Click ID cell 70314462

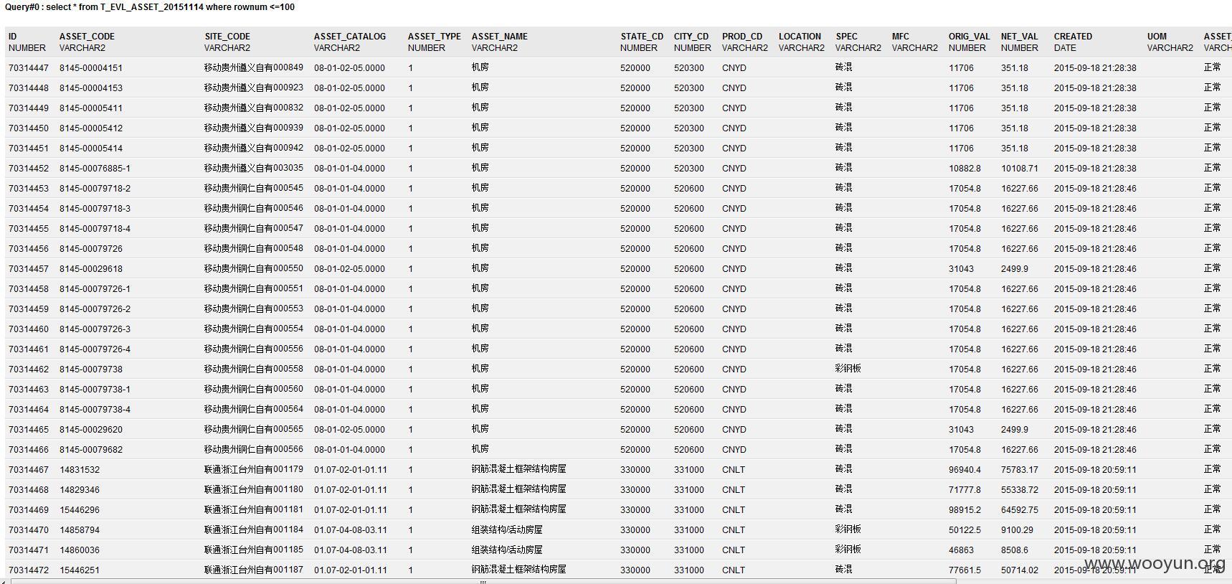pyautogui.click(x=29, y=369)
